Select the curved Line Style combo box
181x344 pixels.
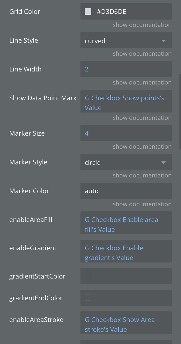tap(122, 41)
